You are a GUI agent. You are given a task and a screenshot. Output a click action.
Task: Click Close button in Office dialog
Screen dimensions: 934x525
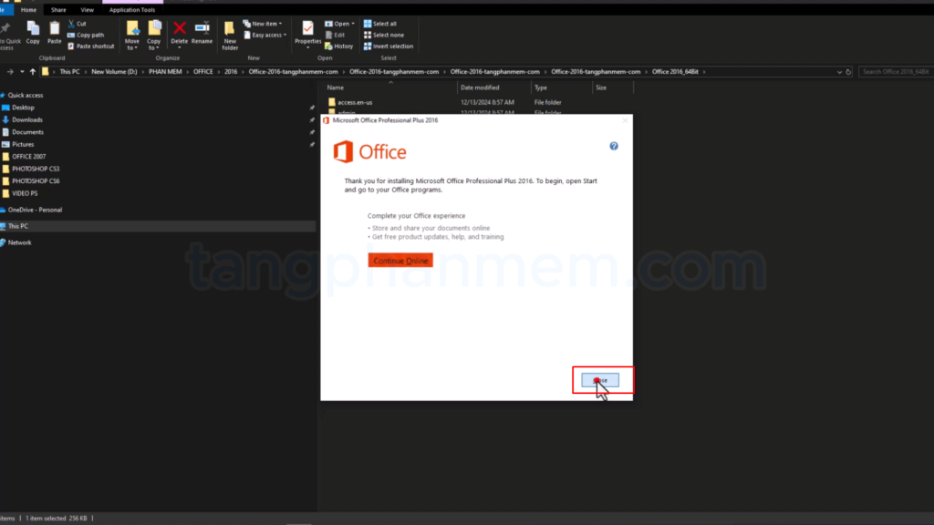point(600,380)
